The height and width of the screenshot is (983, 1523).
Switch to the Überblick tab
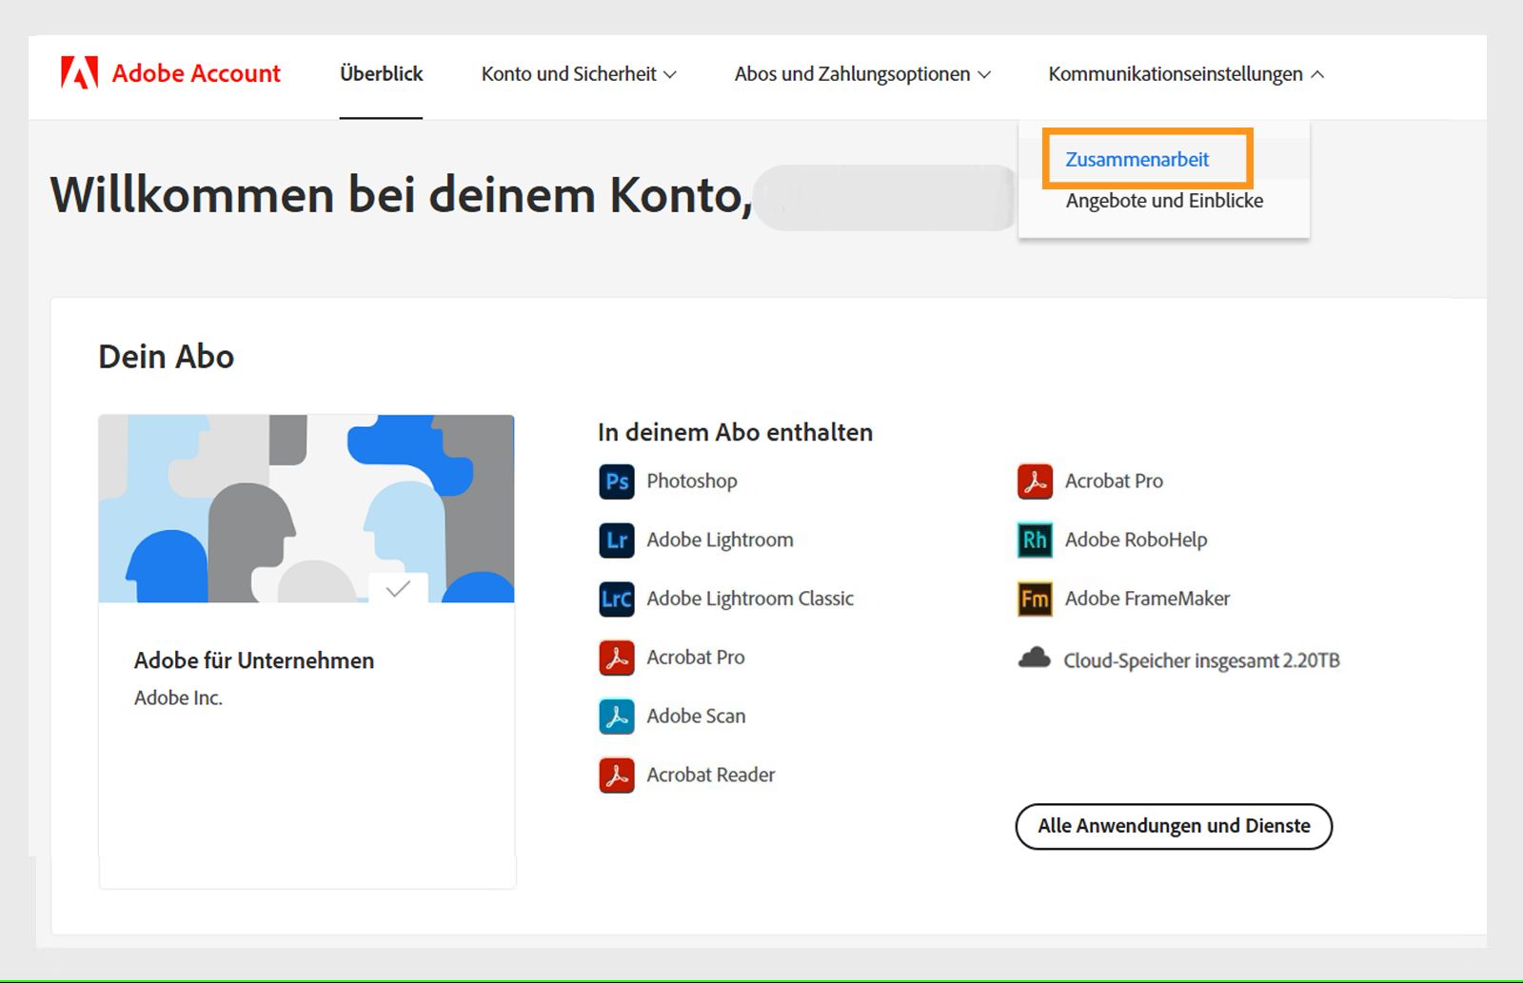pos(381,74)
